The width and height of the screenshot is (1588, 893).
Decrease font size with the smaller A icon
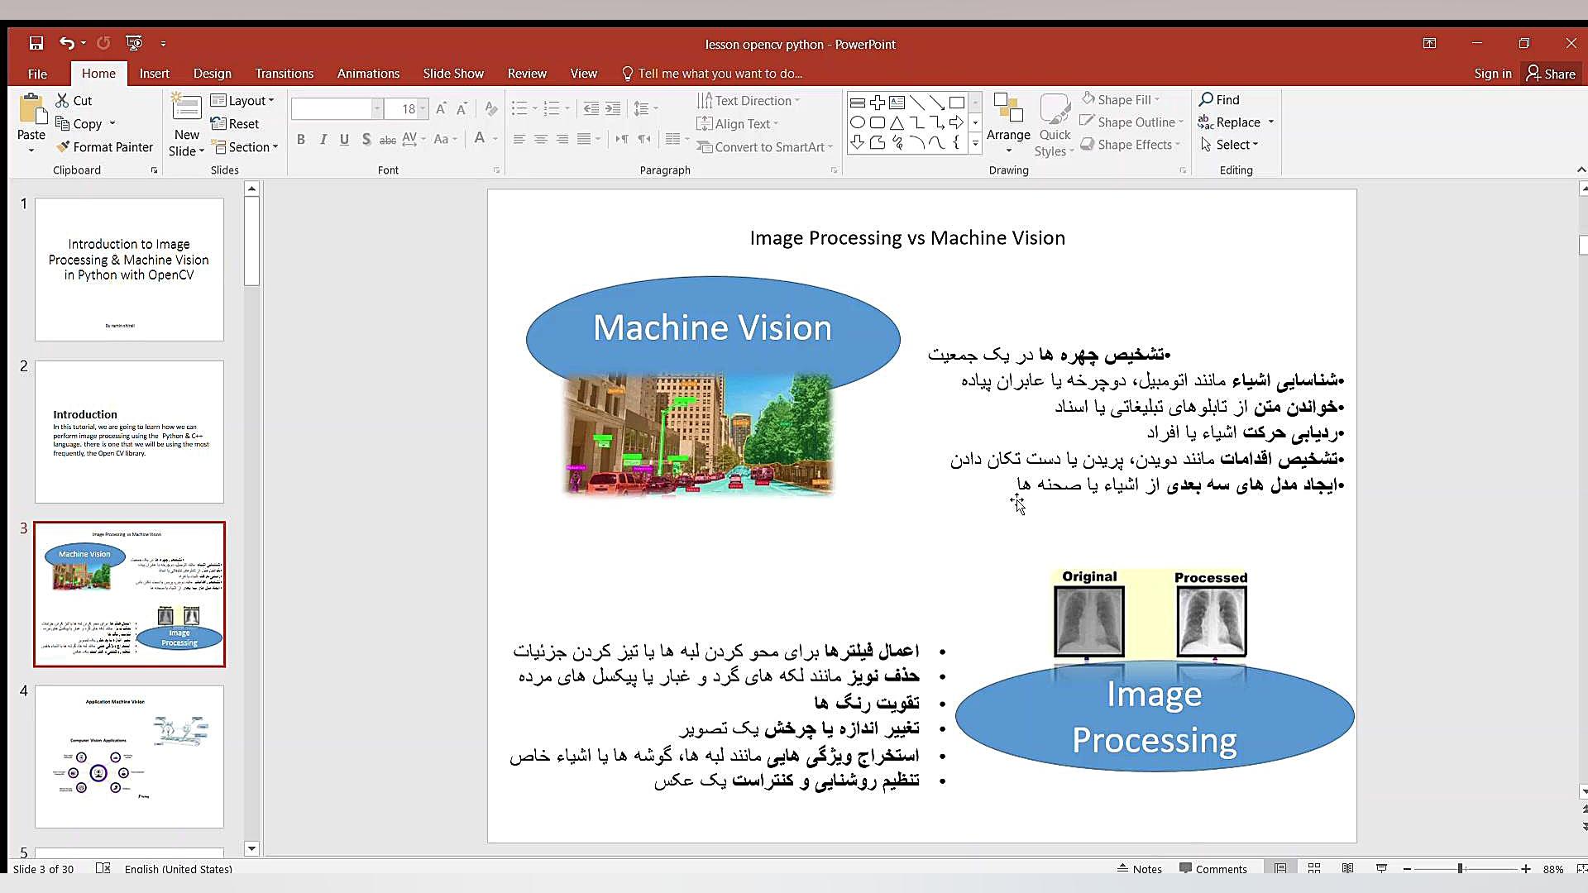point(462,108)
